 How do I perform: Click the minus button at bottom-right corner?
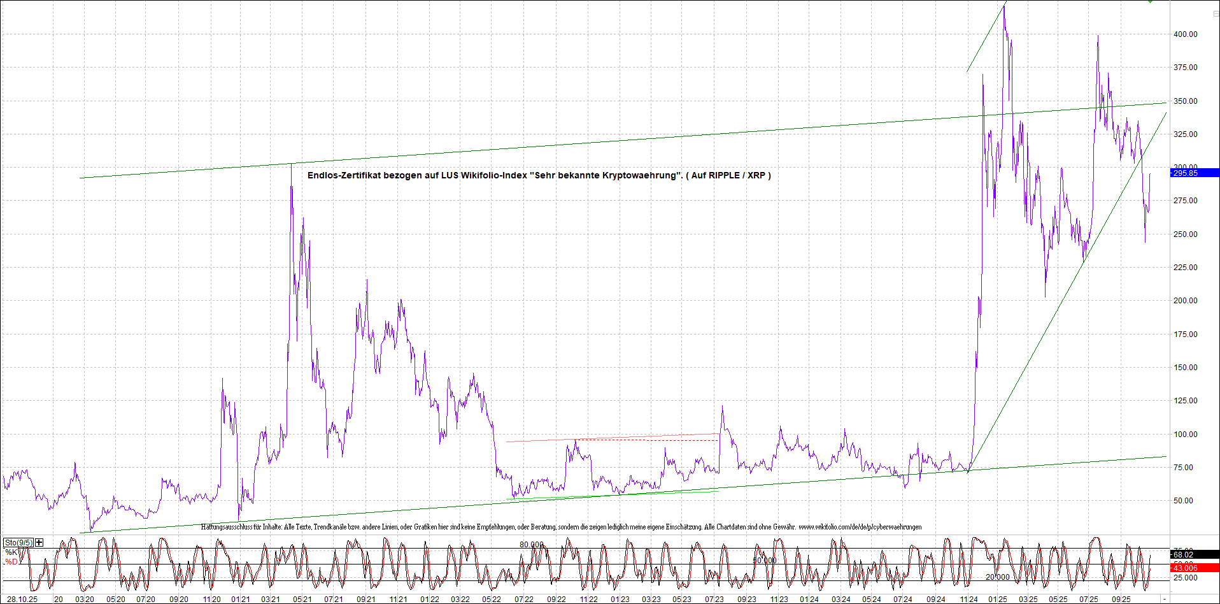pyautogui.click(x=1165, y=600)
